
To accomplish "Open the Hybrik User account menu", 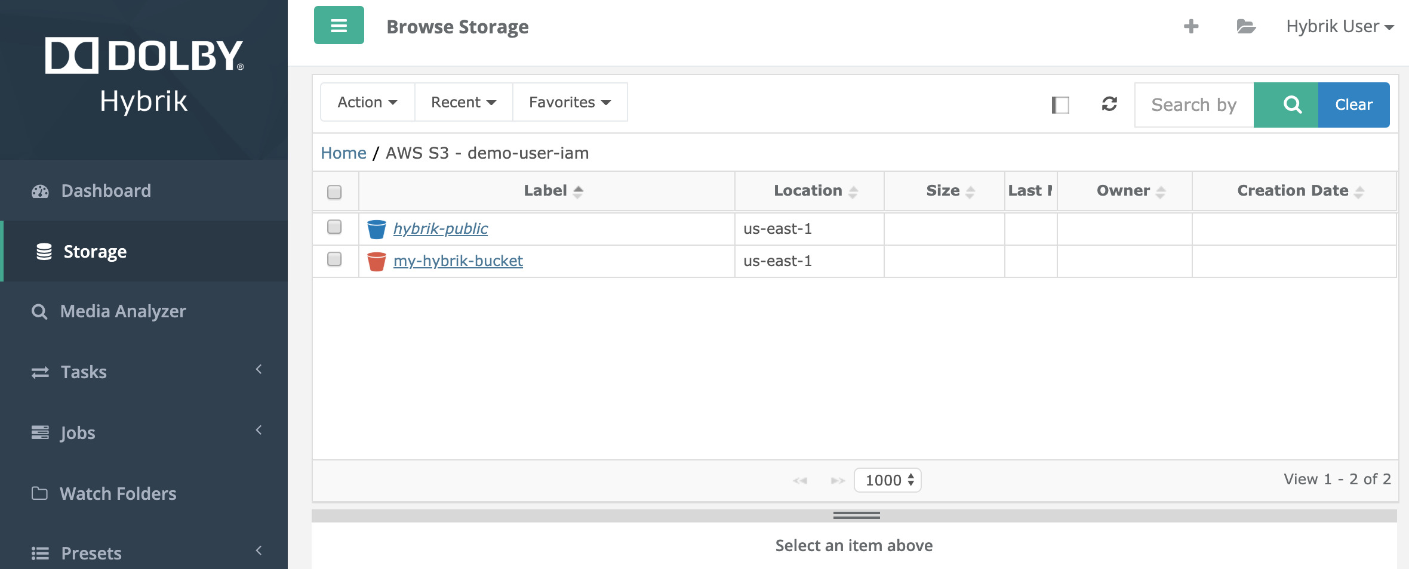I will point(1340,26).
